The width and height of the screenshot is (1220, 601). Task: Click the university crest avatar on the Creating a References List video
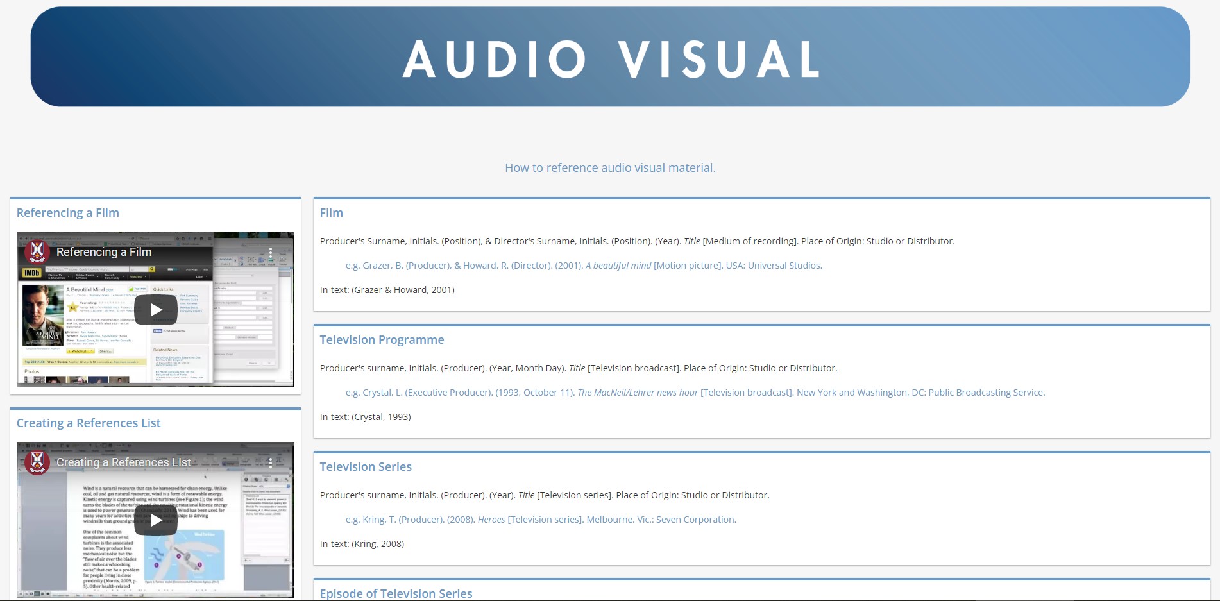(x=38, y=462)
